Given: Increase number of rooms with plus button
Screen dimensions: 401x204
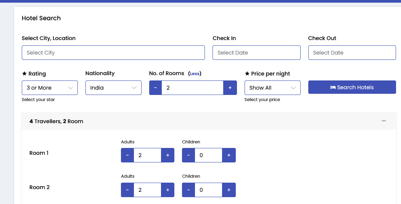Looking at the screenshot, I should pos(230,88).
